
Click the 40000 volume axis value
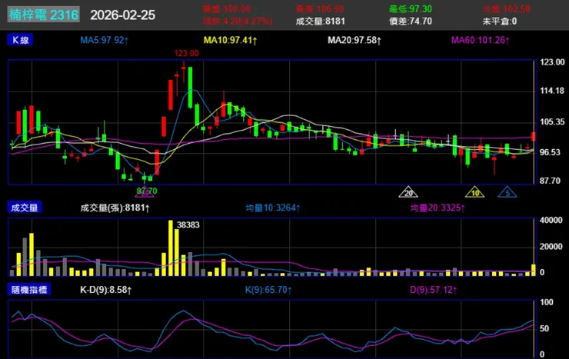pos(551,220)
